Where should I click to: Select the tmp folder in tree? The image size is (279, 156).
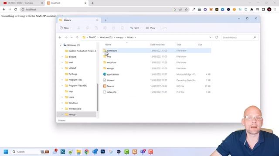coord(69,91)
